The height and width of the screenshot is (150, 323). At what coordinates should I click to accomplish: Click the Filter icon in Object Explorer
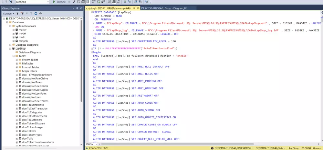tap(31, 13)
